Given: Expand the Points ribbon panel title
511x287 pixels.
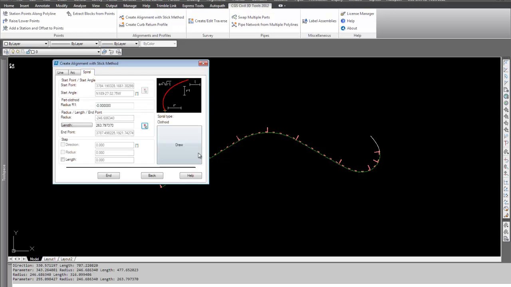Looking at the screenshot, I should (x=59, y=35).
